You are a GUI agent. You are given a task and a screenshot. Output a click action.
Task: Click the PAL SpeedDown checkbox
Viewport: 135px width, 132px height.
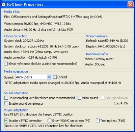(103, 98)
